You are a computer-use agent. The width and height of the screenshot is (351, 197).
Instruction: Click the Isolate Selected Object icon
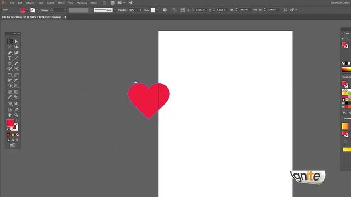pyautogui.click(x=285, y=10)
